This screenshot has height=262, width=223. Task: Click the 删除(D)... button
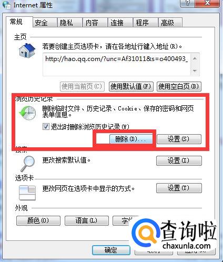[131, 139]
